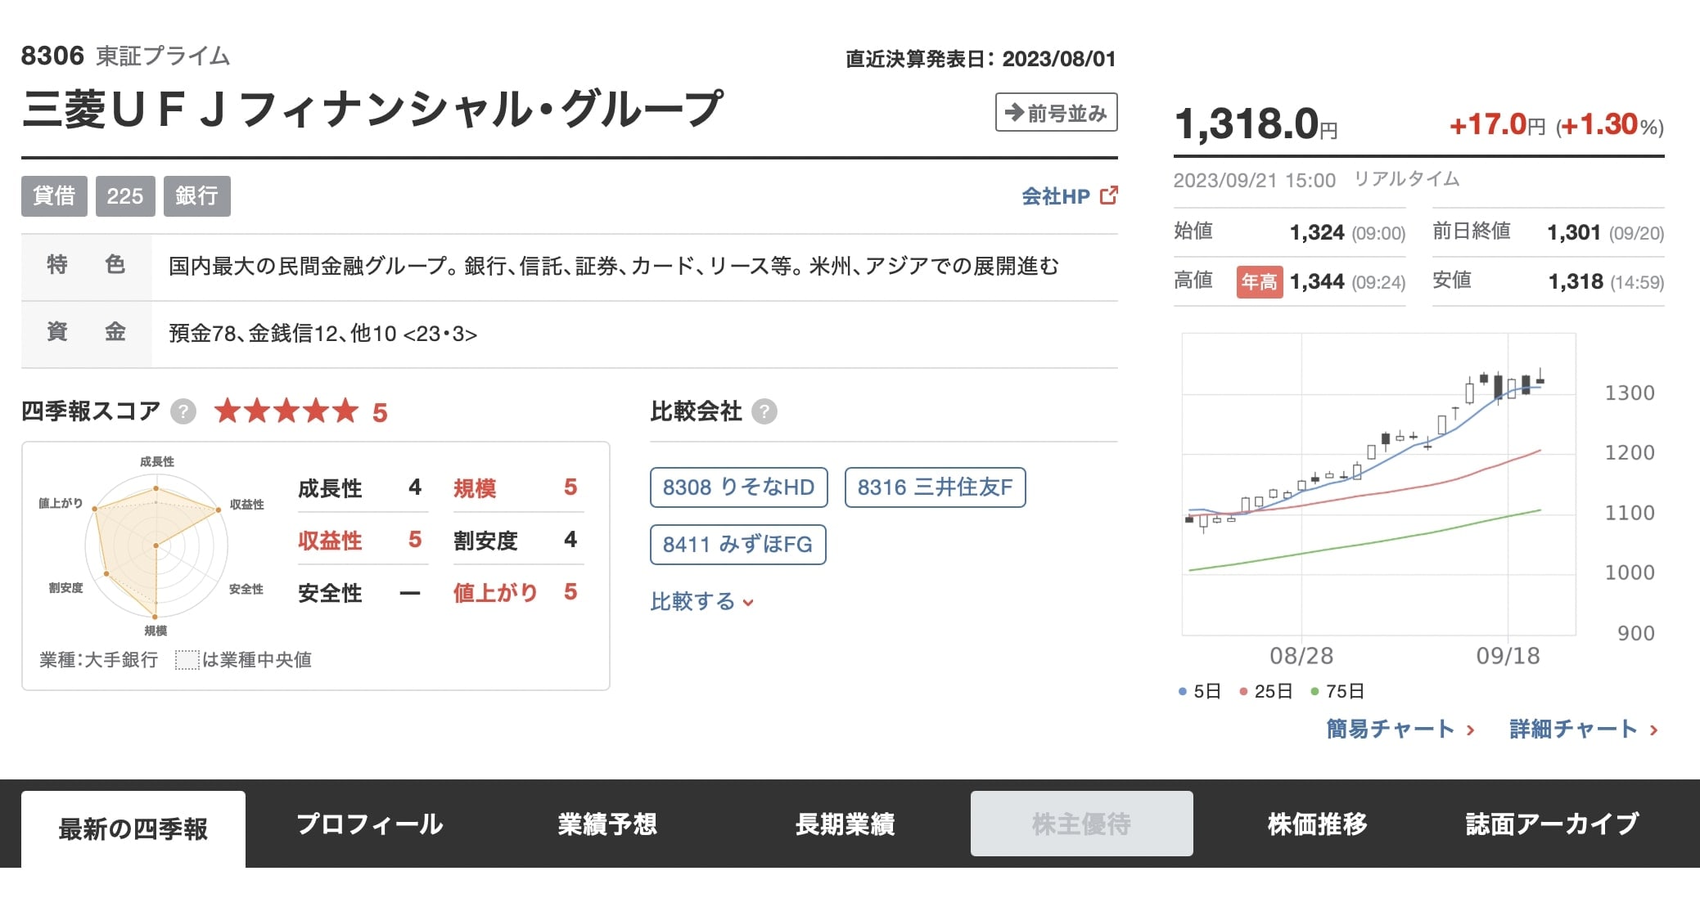
Task: Switch to the 株価推移 tab
Action: [x=1318, y=824]
